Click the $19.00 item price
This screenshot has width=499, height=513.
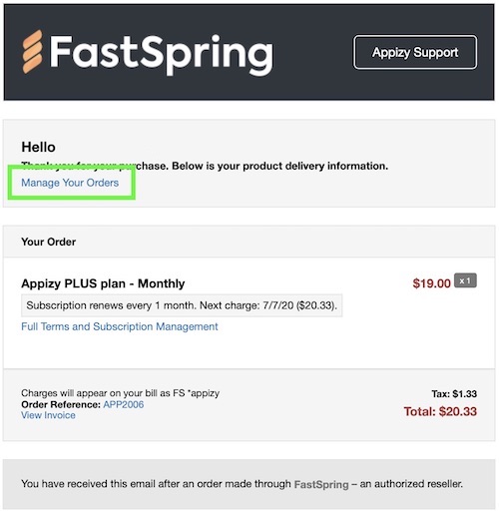(431, 283)
